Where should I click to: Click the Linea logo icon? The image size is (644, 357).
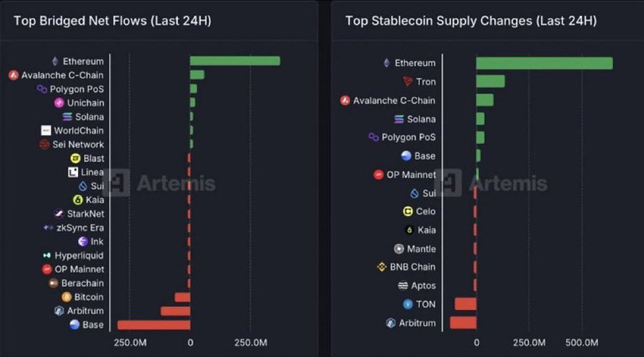73,172
